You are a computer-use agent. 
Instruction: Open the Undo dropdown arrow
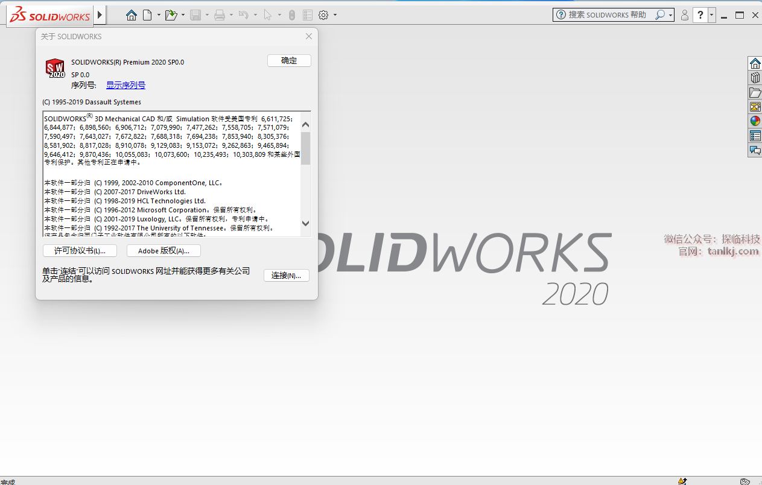(255, 15)
